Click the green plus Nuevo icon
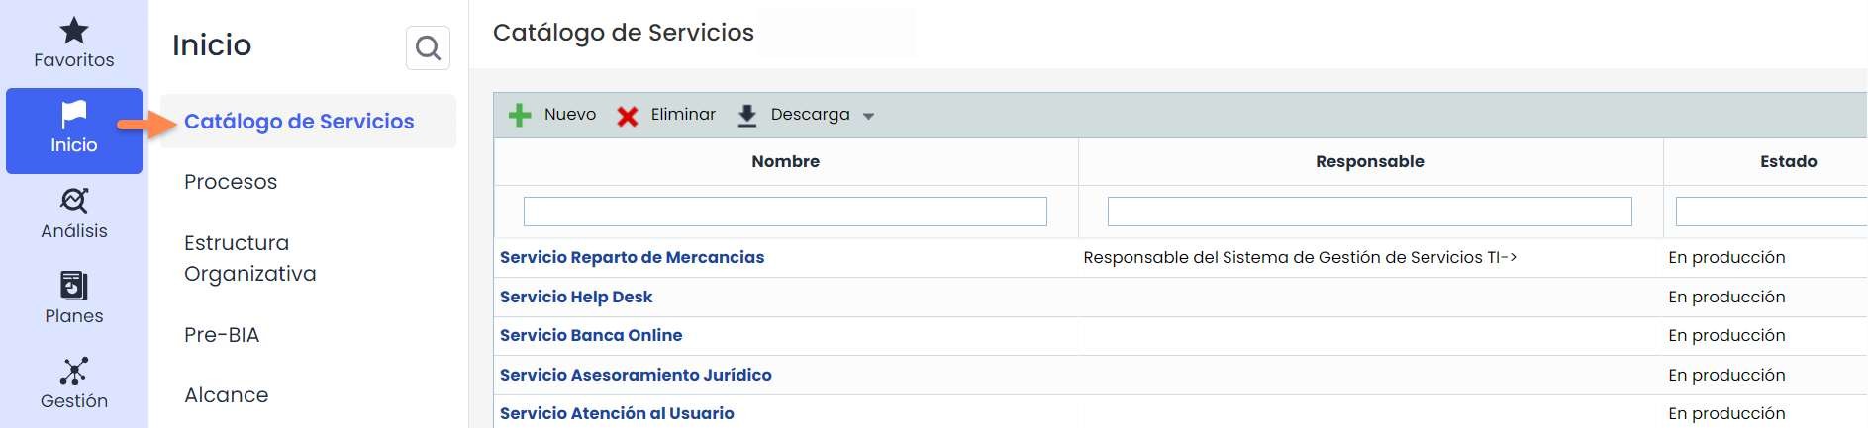The width and height of the screenshot is (1868, 428). click(x=520, y=116)
